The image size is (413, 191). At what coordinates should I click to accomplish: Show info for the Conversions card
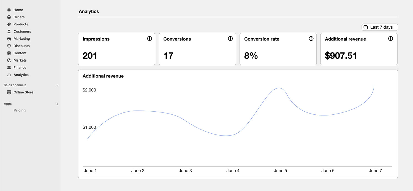point(230,39)
